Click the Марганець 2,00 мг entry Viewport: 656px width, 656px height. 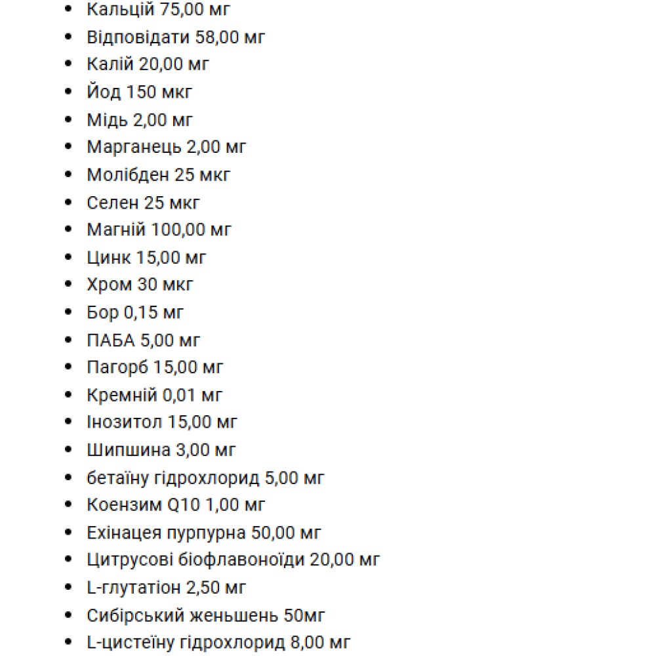pyautogui.click(x=167, y=148)
